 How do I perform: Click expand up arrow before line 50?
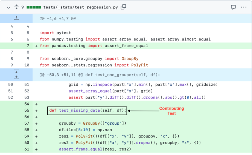click(15, 77)
